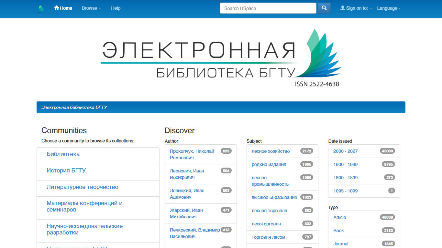Select subject высшее образование
This screenshot has height=248, width=442.
coord(274,197)
